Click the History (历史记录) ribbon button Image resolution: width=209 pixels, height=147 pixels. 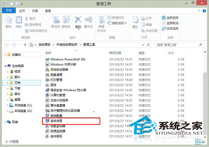pos(149,31)
